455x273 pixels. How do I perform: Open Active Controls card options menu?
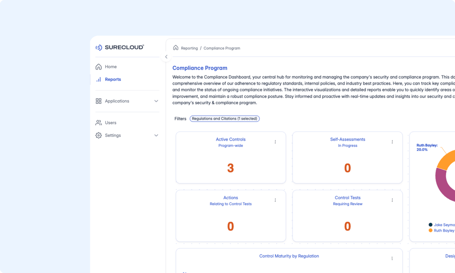point(275,142)
